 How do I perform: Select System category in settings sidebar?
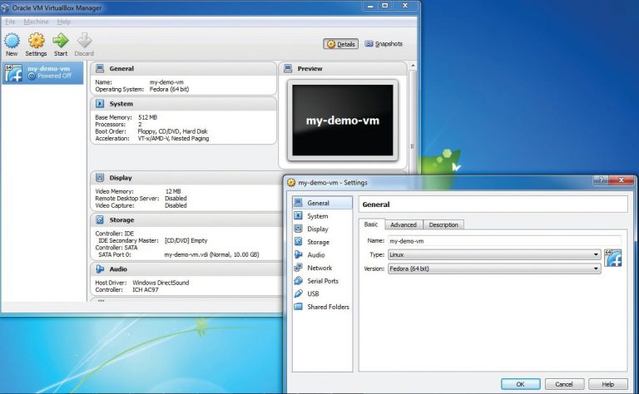coord(317,216)
